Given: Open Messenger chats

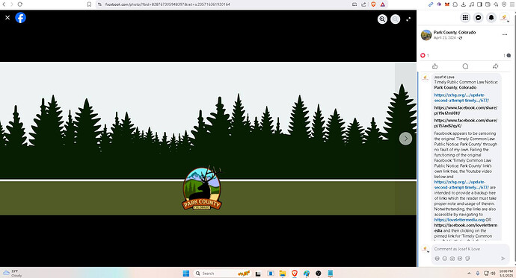Looking at the screenshot, I should 478,18.
